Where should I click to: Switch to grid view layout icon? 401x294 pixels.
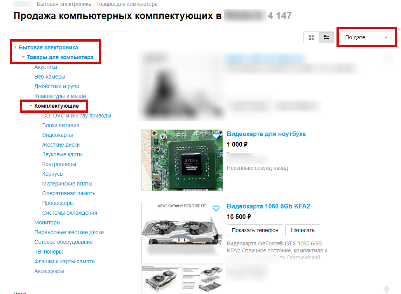(311, 38)
